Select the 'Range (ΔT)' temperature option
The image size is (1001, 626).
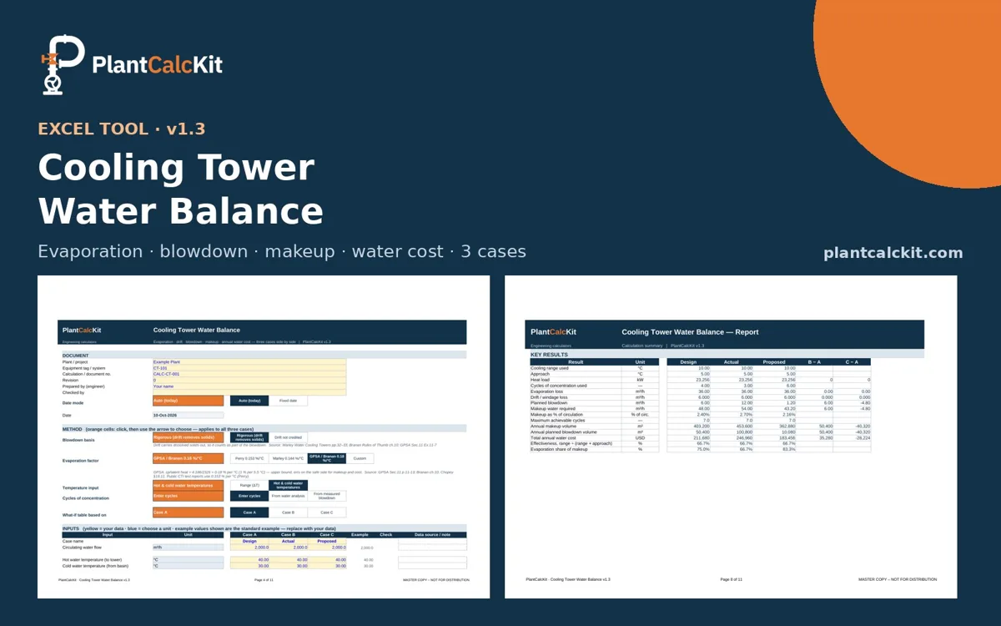tap(249, 486)
